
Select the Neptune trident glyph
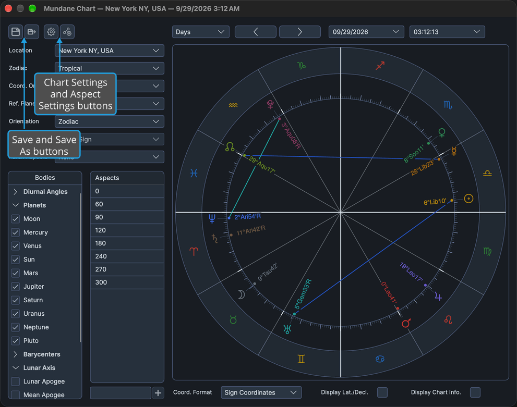pyautogui.click(x=212, y=218)
